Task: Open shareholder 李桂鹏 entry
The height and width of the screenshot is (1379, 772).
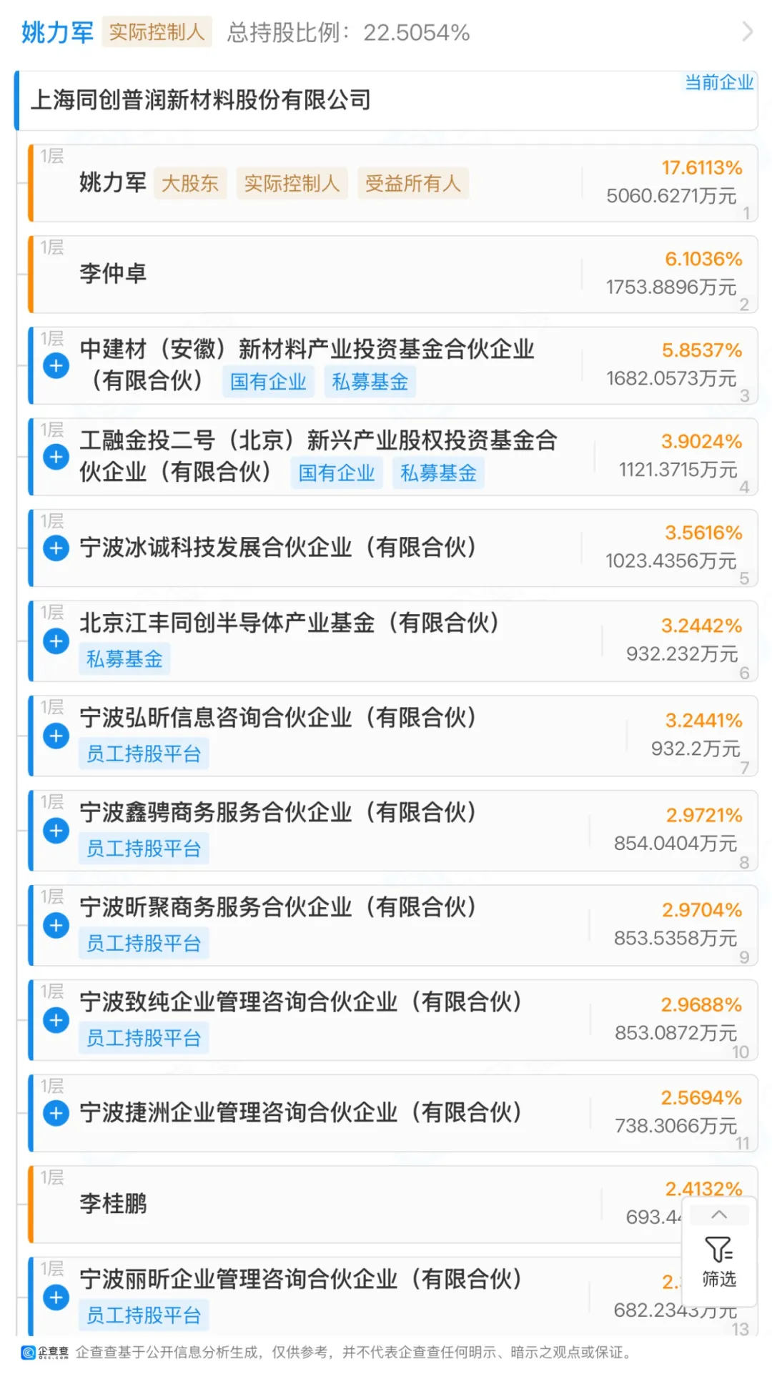Action: pyautogui.click(x=392, y=1205)
